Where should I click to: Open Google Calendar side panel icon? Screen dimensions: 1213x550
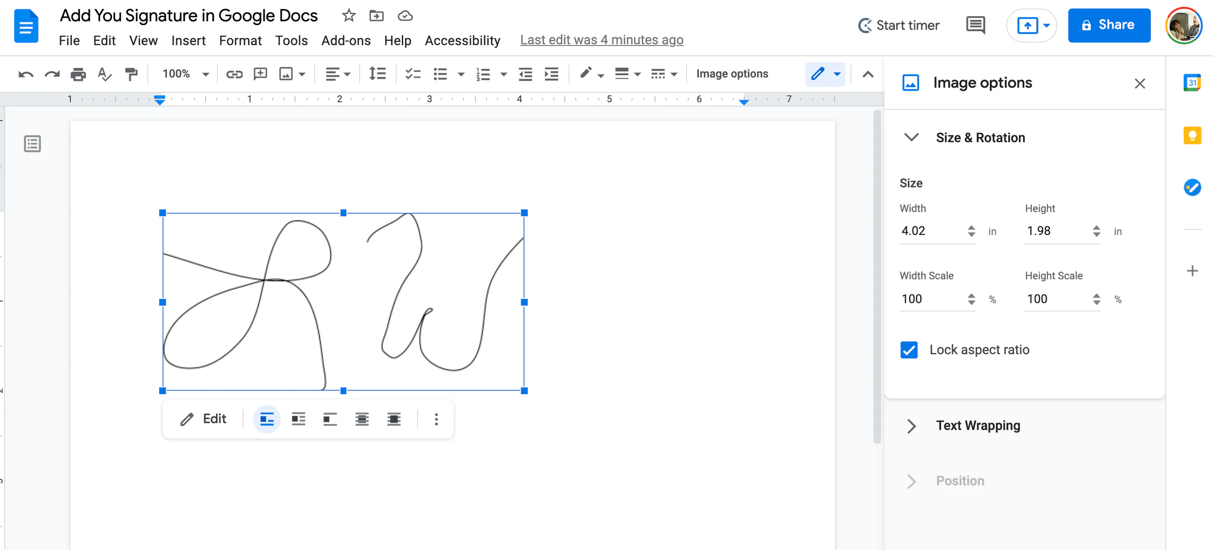point(1192,83)
